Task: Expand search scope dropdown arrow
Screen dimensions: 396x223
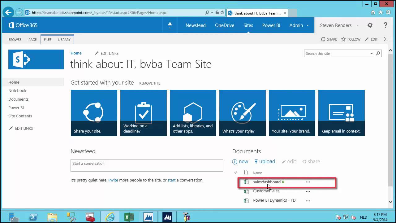Action: 372,54
